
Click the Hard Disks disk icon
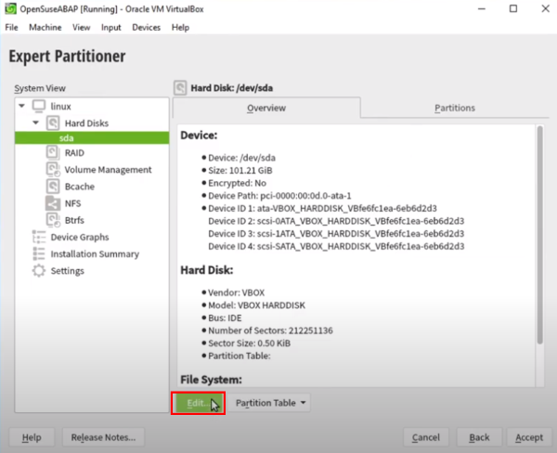(x=53, y=123)
